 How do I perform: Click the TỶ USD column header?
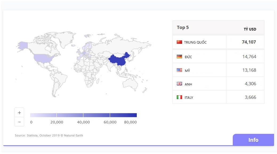click(250, 29)
